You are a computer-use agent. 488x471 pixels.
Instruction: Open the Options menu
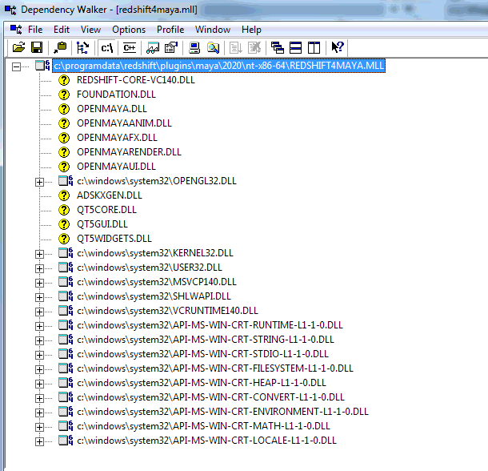[x=129, y=30]
